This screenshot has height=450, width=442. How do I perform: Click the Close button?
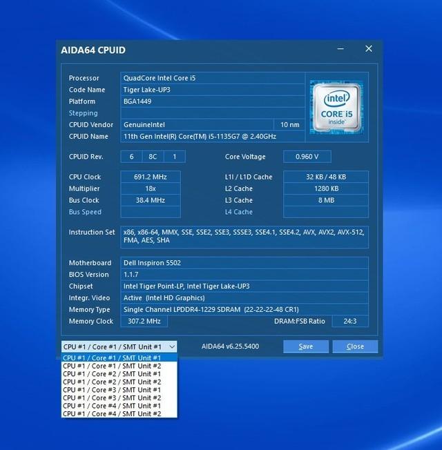355,346
